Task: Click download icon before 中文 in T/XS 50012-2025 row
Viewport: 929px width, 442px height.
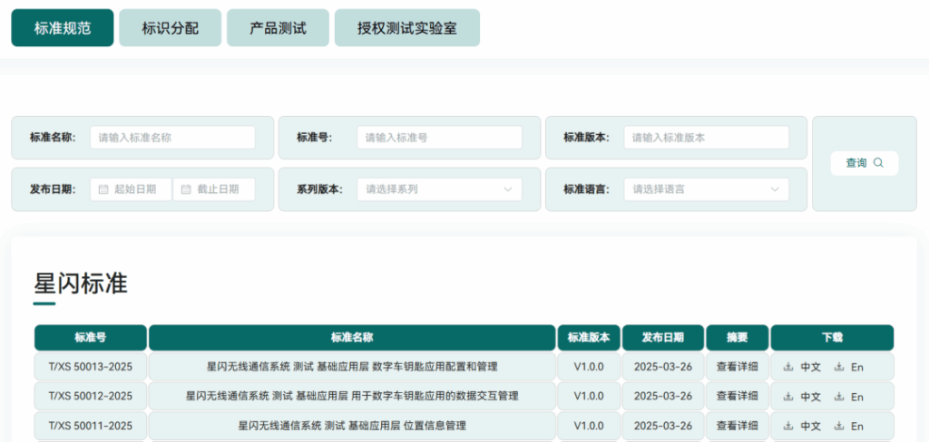Action: 788,397
